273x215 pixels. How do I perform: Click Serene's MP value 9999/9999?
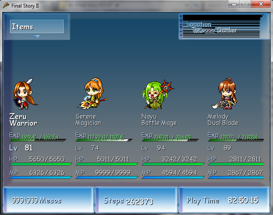coord(113,173)
